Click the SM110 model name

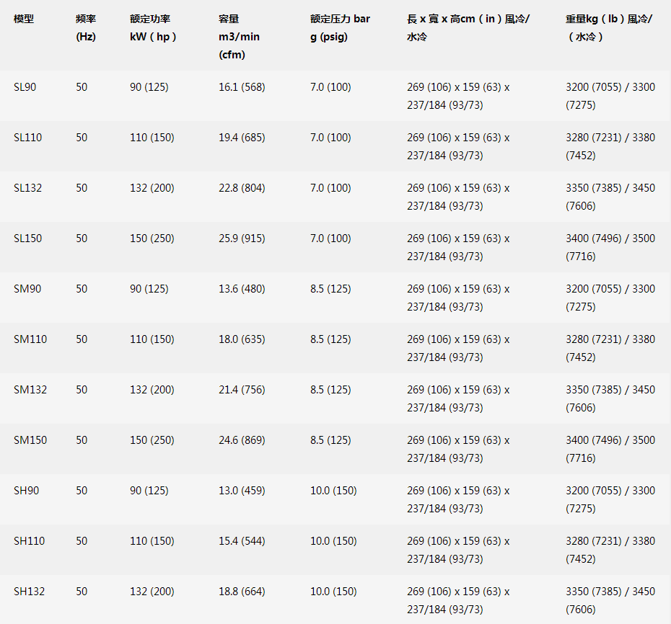tap(30, 339)
